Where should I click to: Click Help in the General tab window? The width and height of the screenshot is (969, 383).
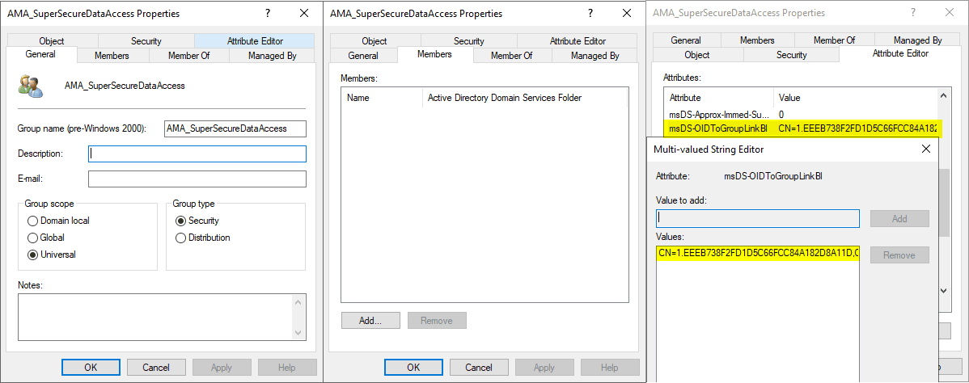[287, 367]
